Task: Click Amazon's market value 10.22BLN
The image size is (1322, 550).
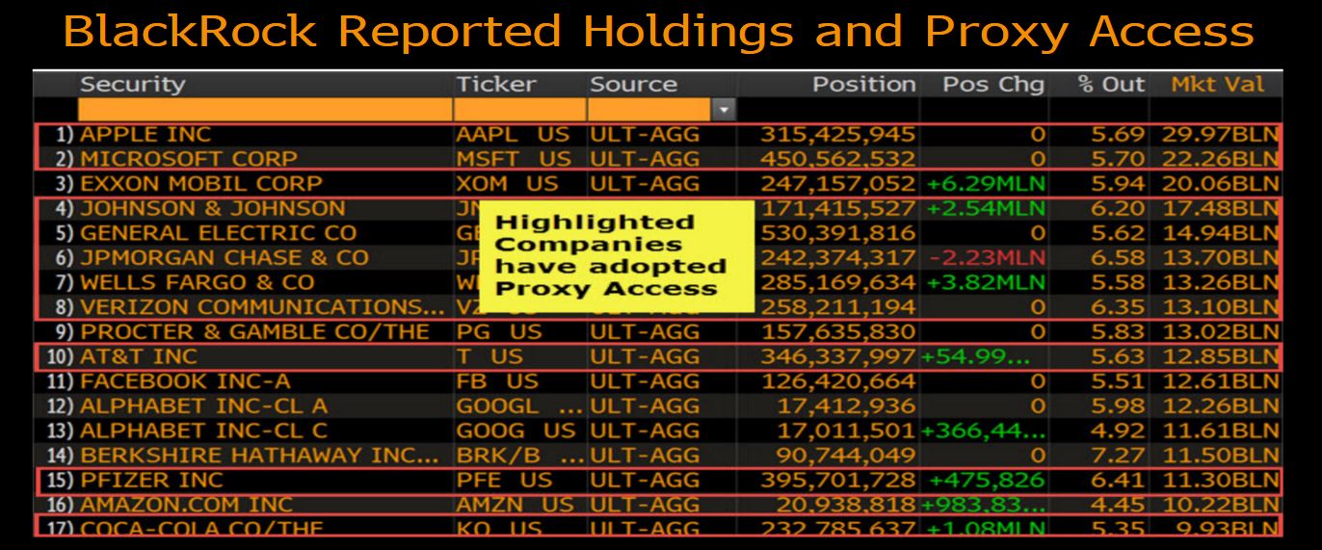Action: point(1220,504)
